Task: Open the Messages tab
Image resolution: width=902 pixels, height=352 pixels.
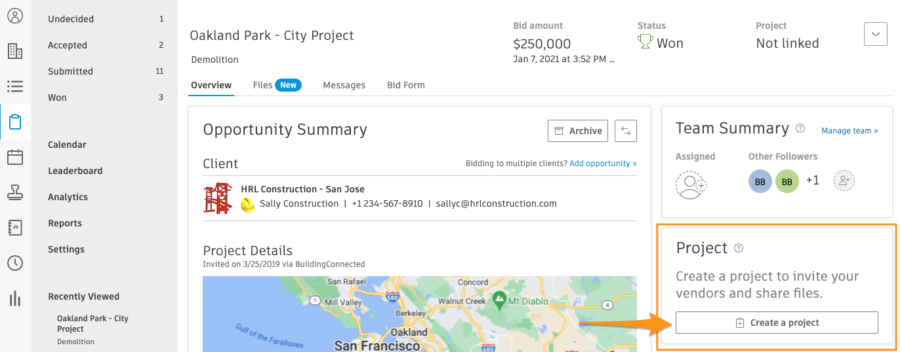Action: tap(344, 85)
